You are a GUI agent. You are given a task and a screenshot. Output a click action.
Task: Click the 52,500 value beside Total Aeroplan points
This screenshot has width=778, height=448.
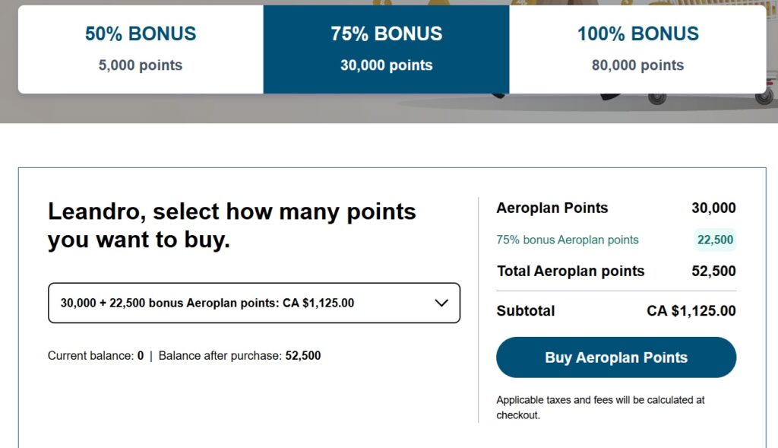(713, 271)
